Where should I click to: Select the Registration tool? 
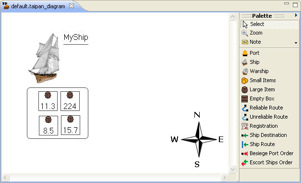(x=269, y=126)
